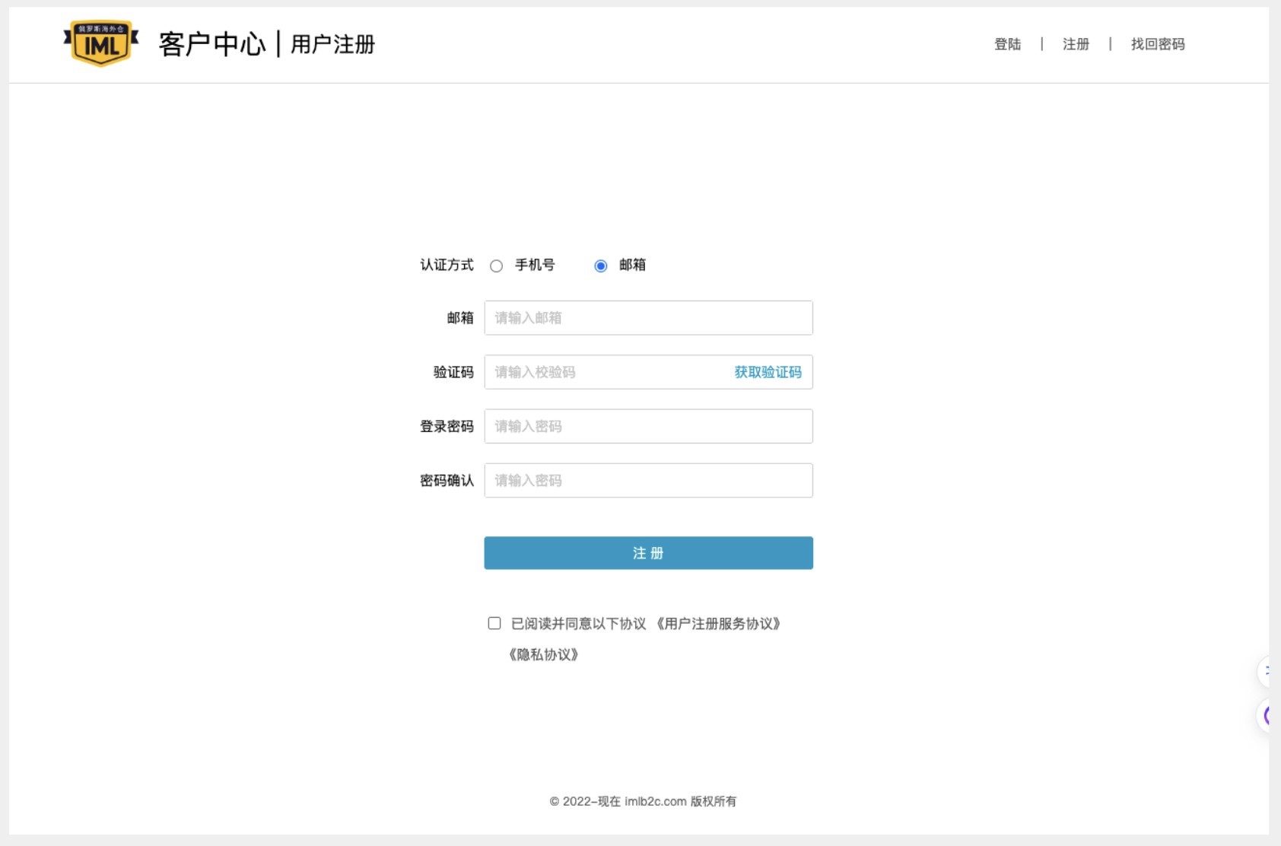
Task: Click the 验证码 verification code field
Action: pyautogui.click(x=601, y=372)
